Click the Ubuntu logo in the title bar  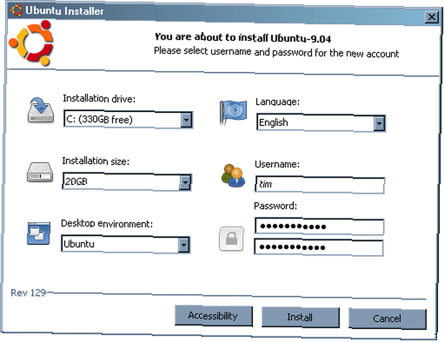[16, 10]
